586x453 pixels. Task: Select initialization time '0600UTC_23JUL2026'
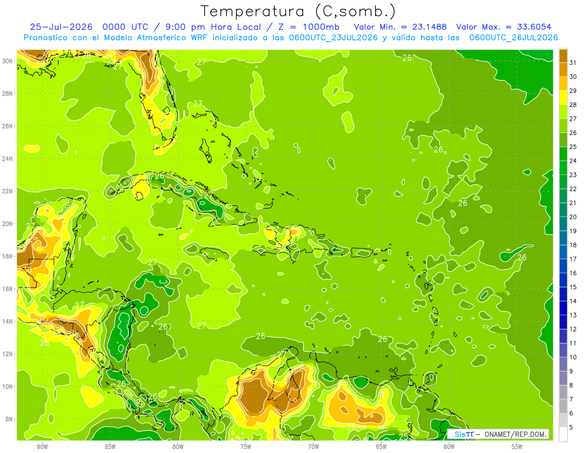(x=334, y=38)
